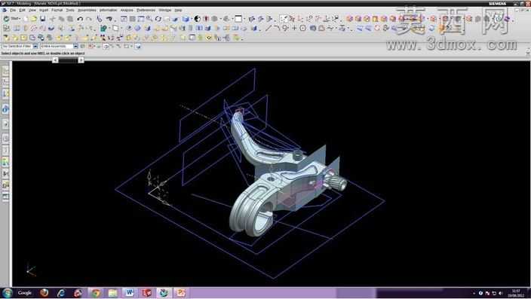Click the white plane icon next to sketch
The width and height of the screenshot is (531, 299).
pos(115,29)
